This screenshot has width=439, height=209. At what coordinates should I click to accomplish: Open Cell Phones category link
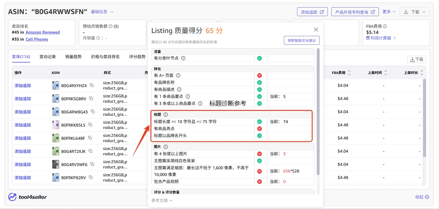tap(37, 39)
